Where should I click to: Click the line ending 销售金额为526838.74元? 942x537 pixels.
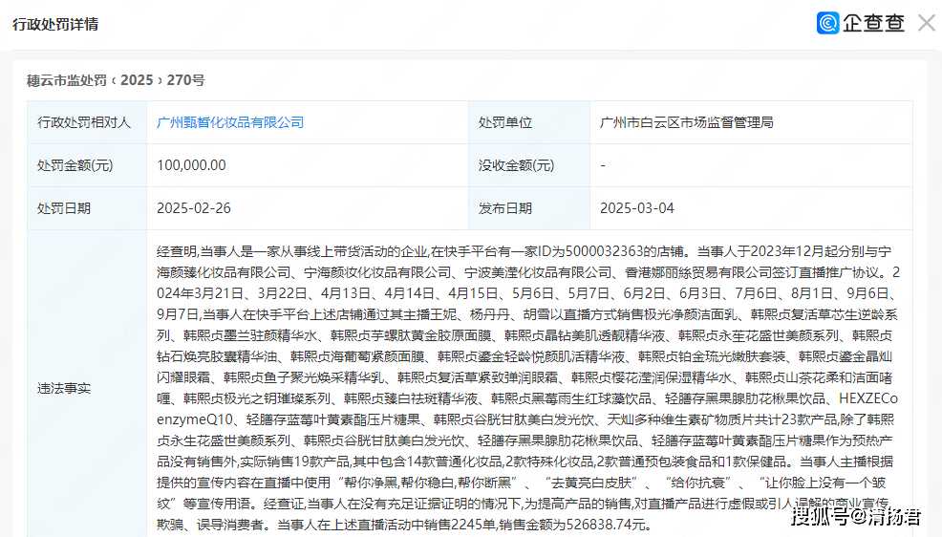pos(404,525)
